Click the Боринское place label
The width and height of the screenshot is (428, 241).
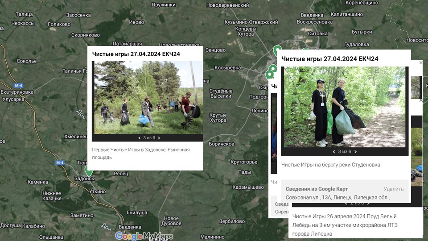click(x=222, y=144)
